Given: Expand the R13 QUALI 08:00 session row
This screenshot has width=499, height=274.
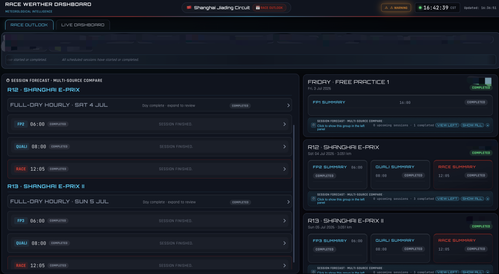Looking at the screenshot, I should click(x=150, y=243).
